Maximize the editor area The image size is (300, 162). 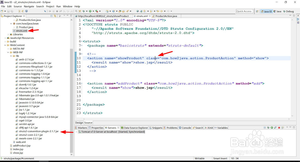294,16
